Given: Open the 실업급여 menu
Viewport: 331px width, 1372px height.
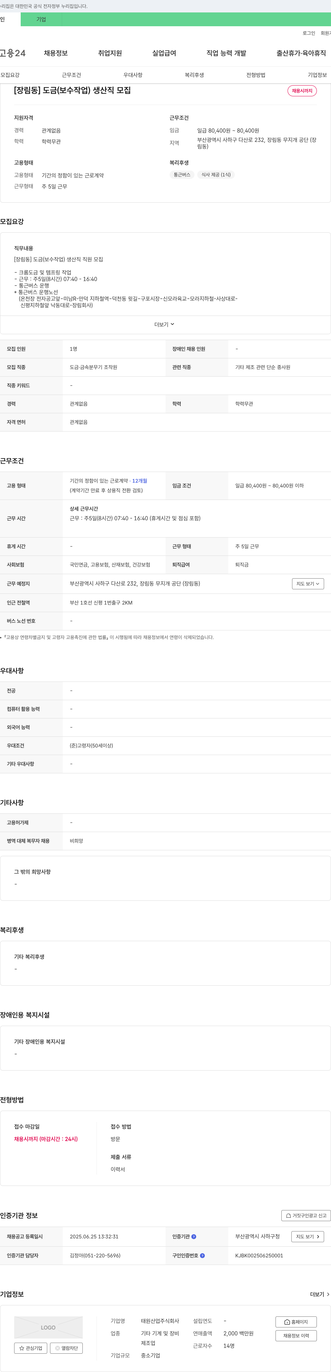Looking at the screenshot, I should coord(164,53).
